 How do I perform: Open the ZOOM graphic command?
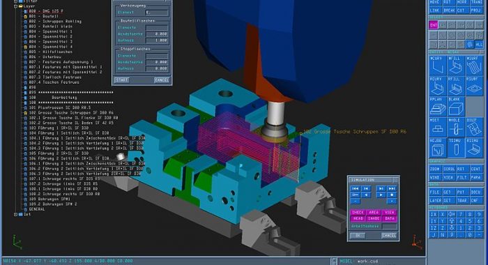[435, 169]
